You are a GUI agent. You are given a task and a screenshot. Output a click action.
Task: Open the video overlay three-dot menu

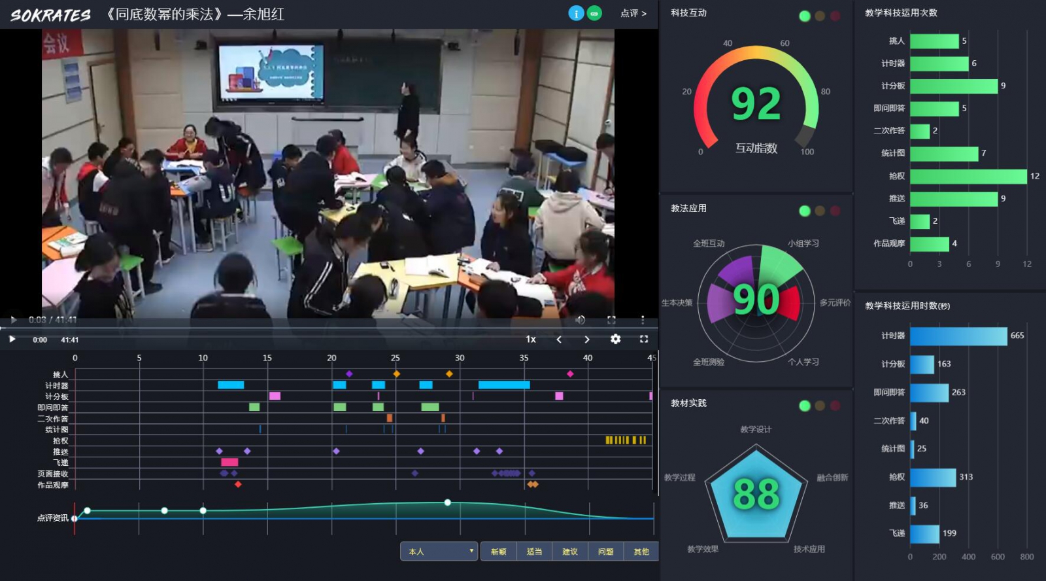[x=643, y=320]
